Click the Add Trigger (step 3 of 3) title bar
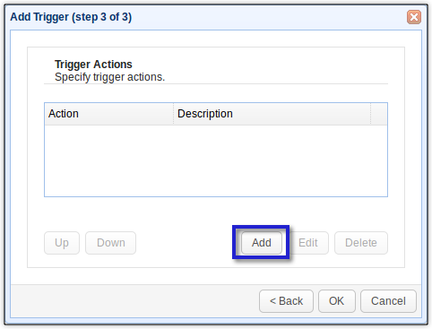 click(208, 17)
